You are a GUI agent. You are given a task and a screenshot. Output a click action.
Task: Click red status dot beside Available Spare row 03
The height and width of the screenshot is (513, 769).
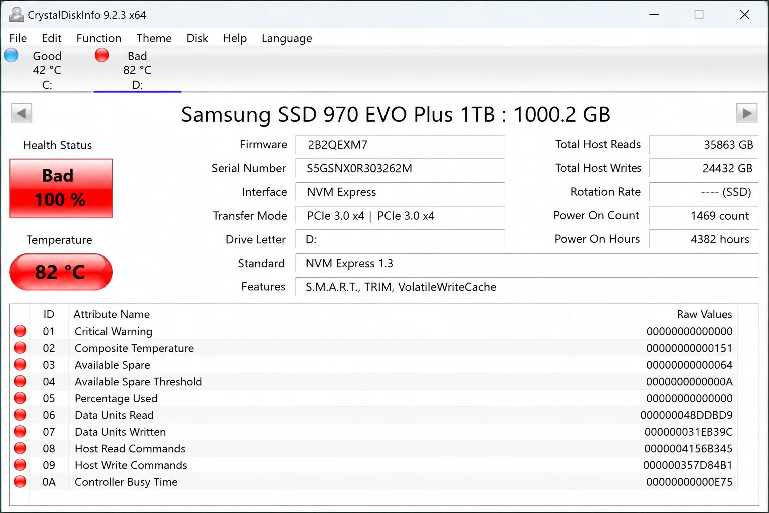point(20,364)
